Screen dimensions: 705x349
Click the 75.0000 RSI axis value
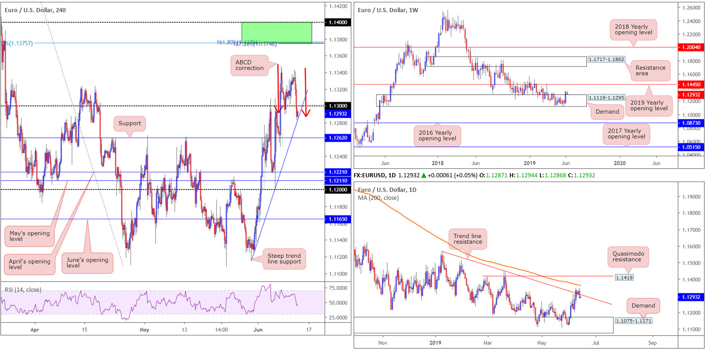337,288
